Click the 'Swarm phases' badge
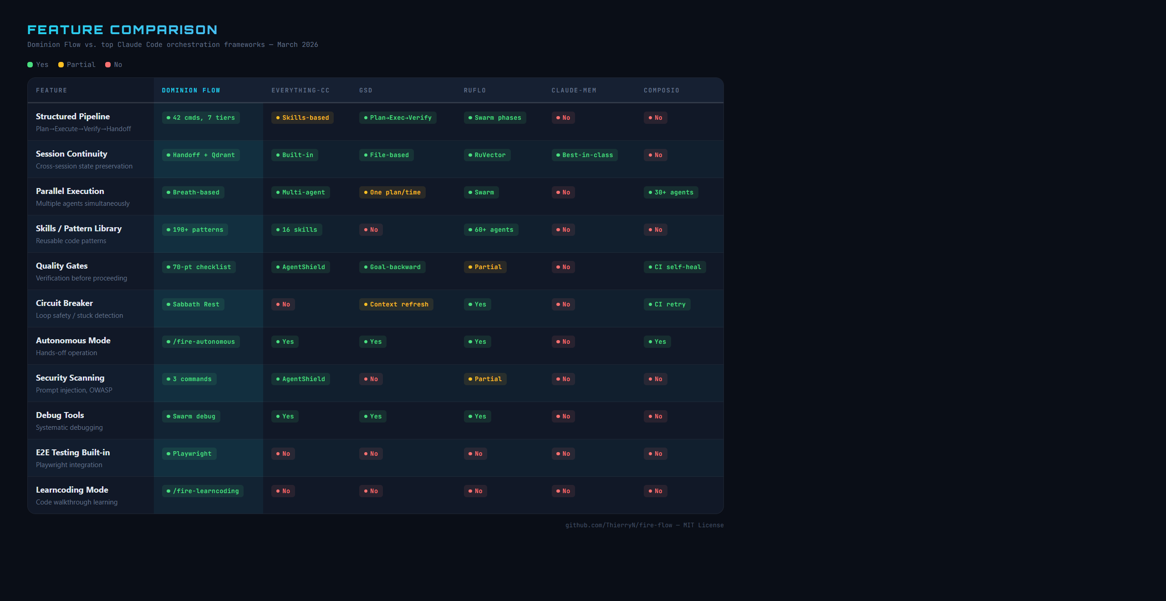 495,118
